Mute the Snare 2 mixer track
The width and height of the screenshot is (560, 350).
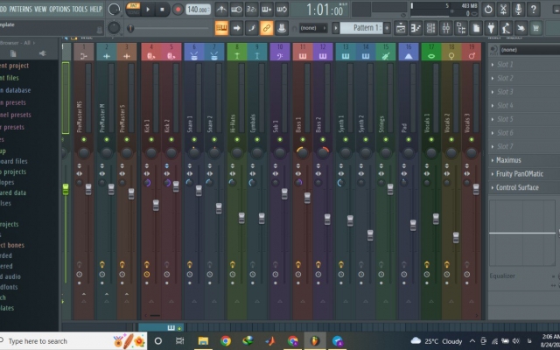tap(213, 140)
